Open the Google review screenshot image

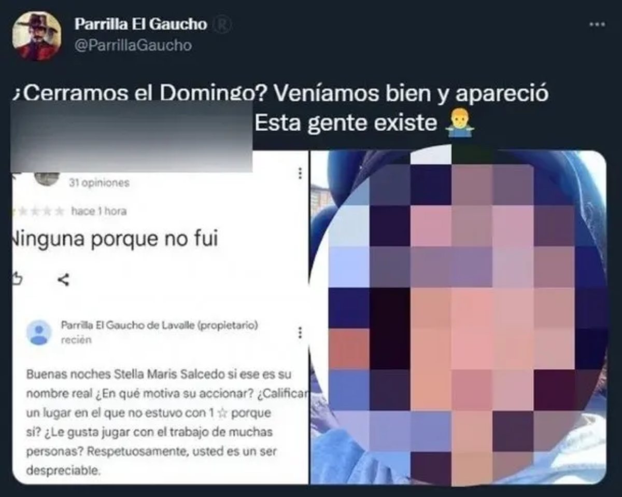[x=160, y=317]
